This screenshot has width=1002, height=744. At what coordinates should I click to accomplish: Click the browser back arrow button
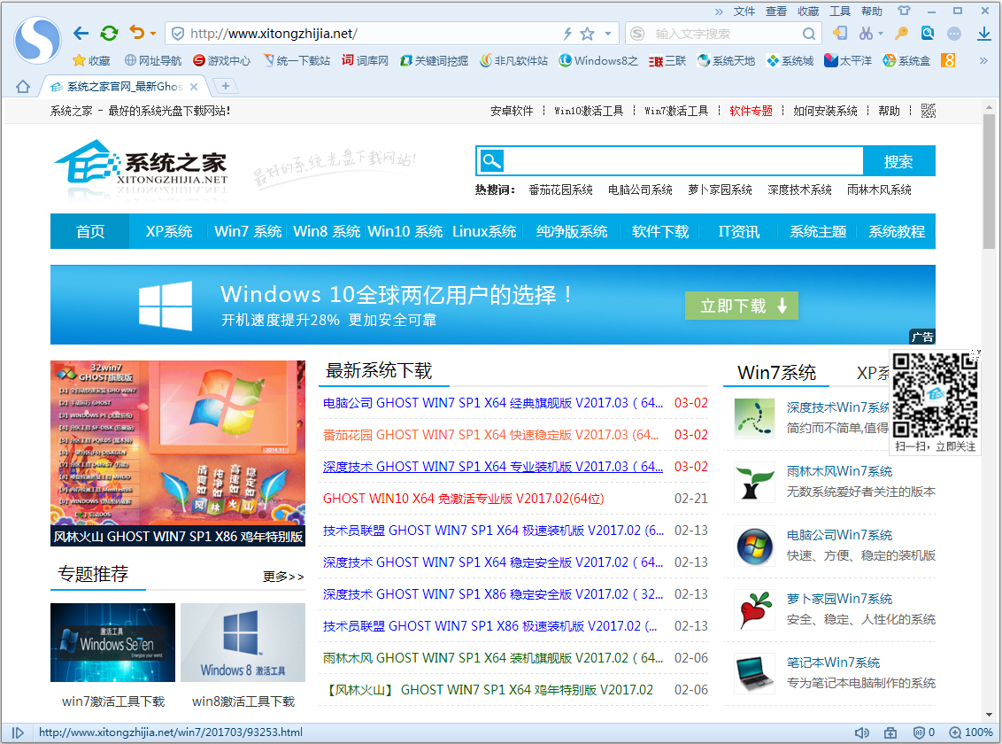point(81,34)
